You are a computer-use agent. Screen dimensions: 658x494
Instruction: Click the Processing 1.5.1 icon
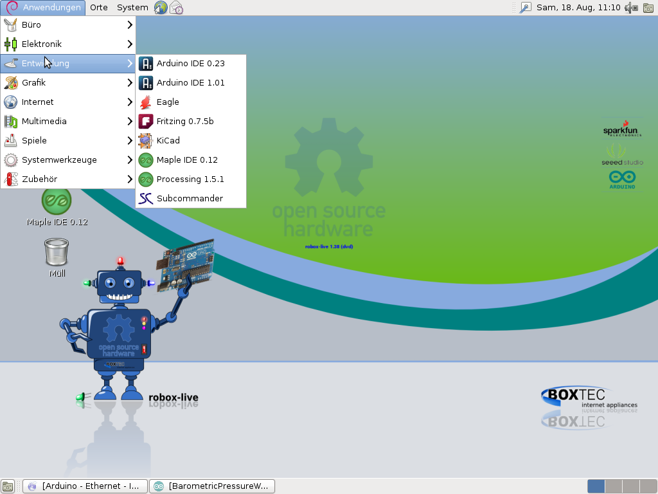click(x=146, y=179)
